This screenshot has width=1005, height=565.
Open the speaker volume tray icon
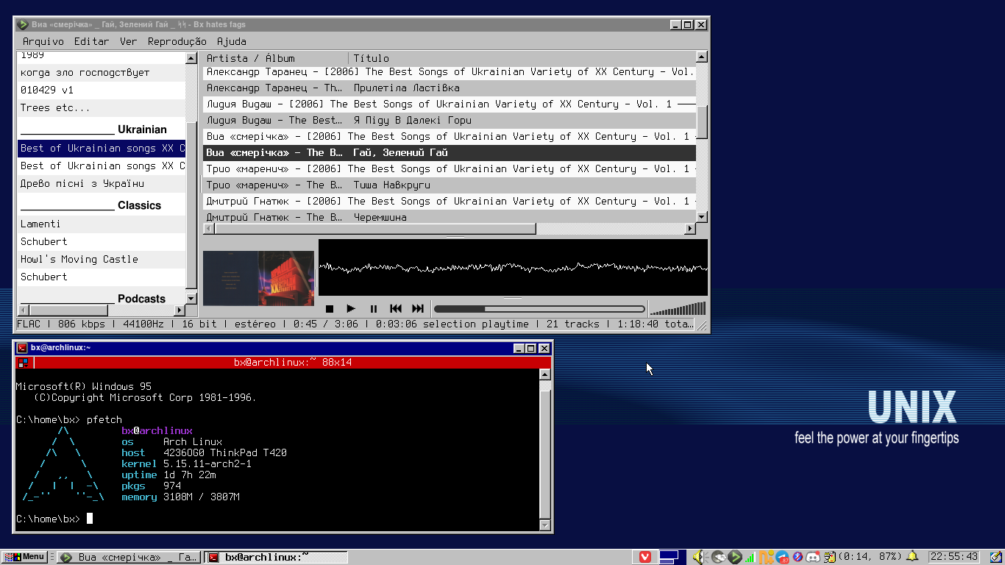(x=697, y=557)
